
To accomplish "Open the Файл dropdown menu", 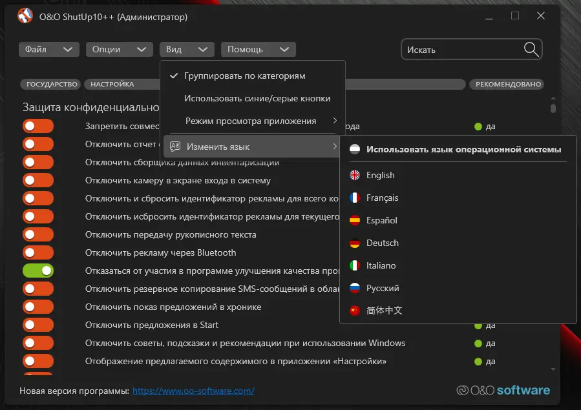I will (49, 49).
